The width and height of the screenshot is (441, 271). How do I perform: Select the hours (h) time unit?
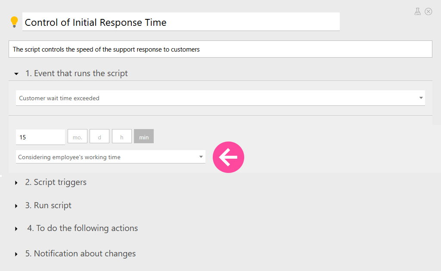click(x=122, y=137)
